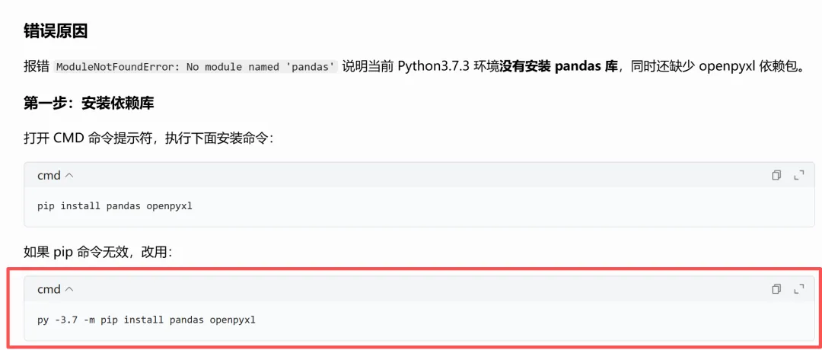Copy the pip install pandas openpyxl code
The width and height of the screenshot is (822, 350).
(x=776, y=176)
